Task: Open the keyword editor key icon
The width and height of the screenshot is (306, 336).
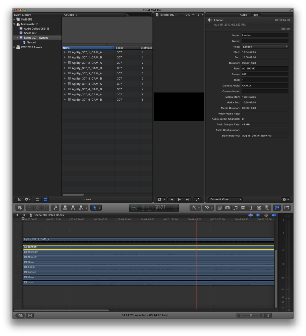Action: point(55,208)
